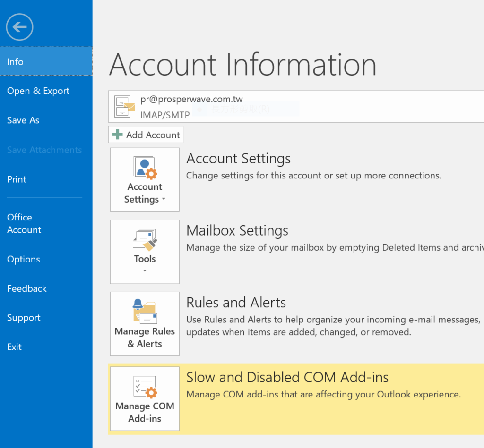
Task: Click the back arrow circle icon
Action: pos(19,27)
